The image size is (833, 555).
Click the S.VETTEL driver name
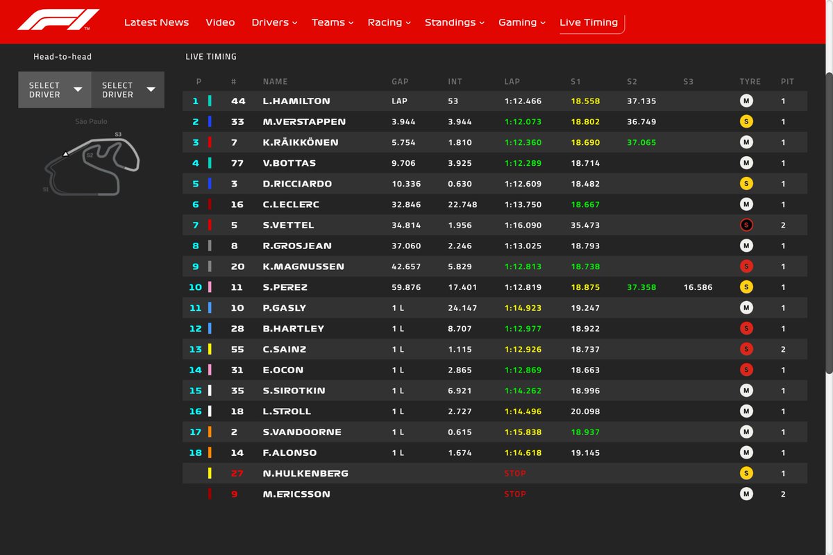pos(288,225)
